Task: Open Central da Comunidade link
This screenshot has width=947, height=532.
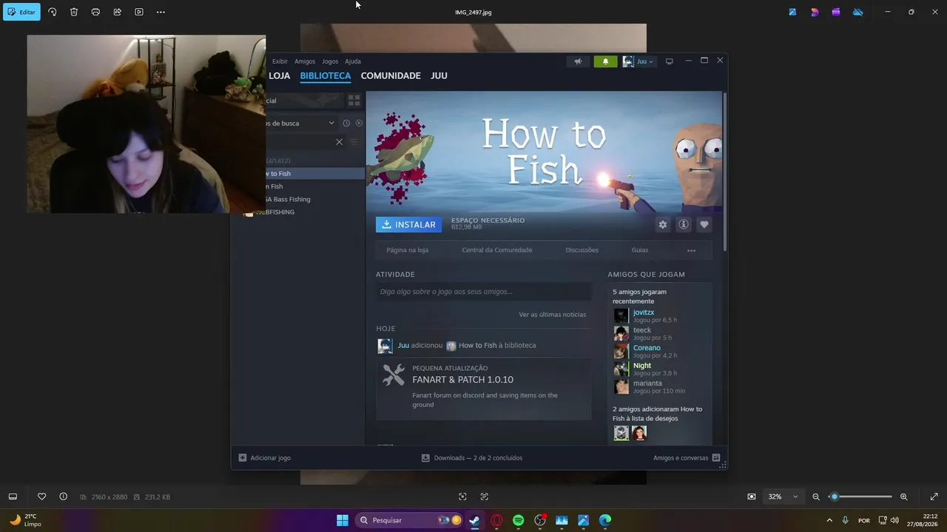Action: pos(497,250)
